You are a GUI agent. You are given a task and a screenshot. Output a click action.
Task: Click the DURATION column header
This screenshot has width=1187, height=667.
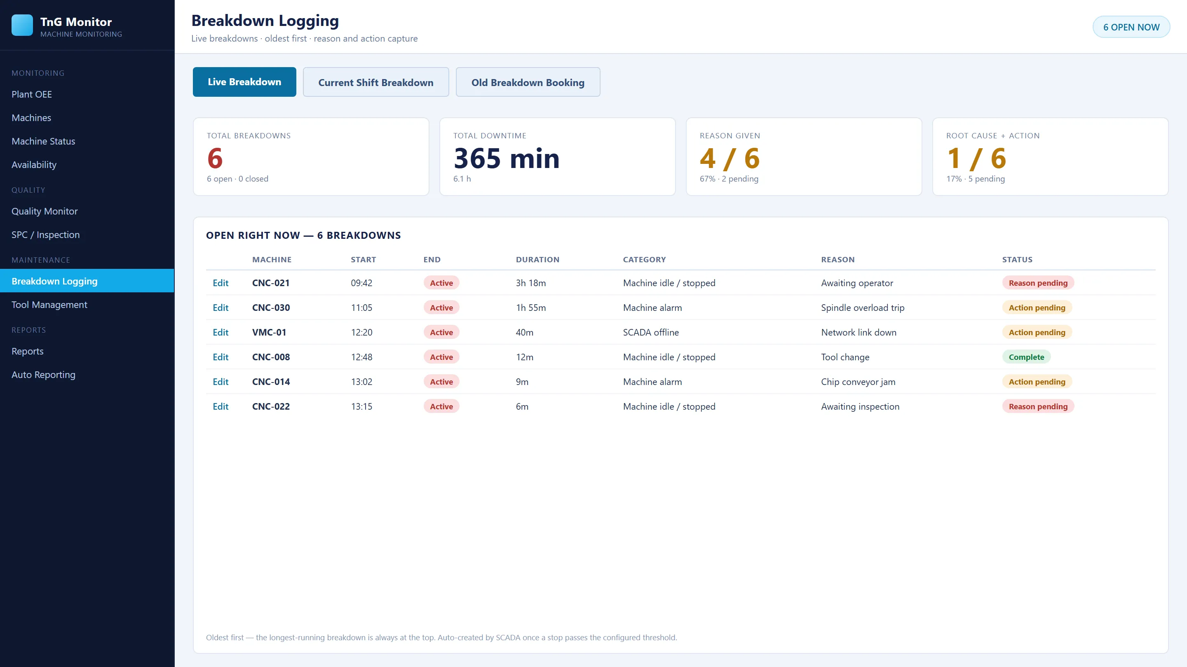click(x=537, y=260)
